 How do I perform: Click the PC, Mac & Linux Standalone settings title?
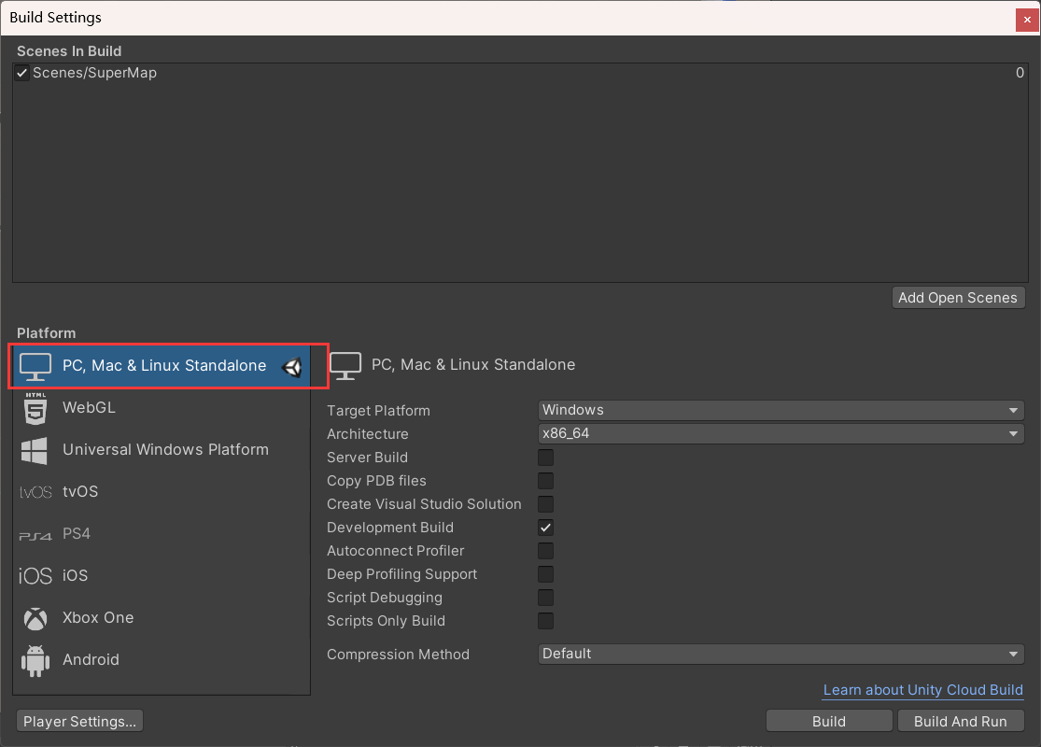(x=473, y=364)
